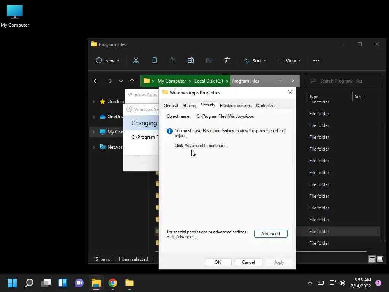Image resolution: width=389 pixels, height=292 pixels.
Task: Show hidden tray icons chevron
Action: pyautogui.click(x=310, y=283)
